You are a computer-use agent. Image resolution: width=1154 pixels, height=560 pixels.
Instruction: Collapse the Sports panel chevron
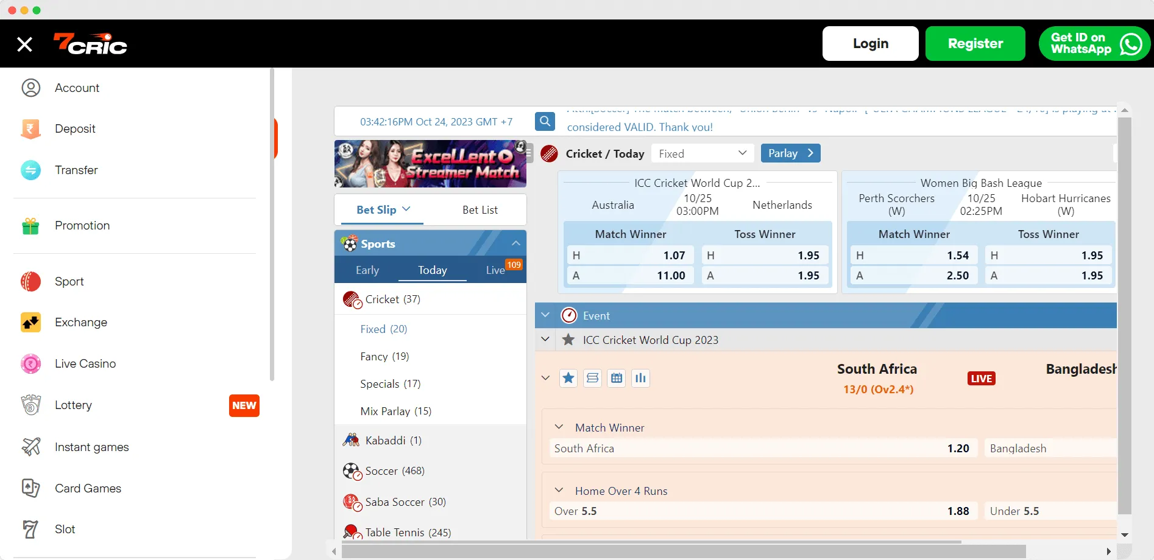coord(516,243)
